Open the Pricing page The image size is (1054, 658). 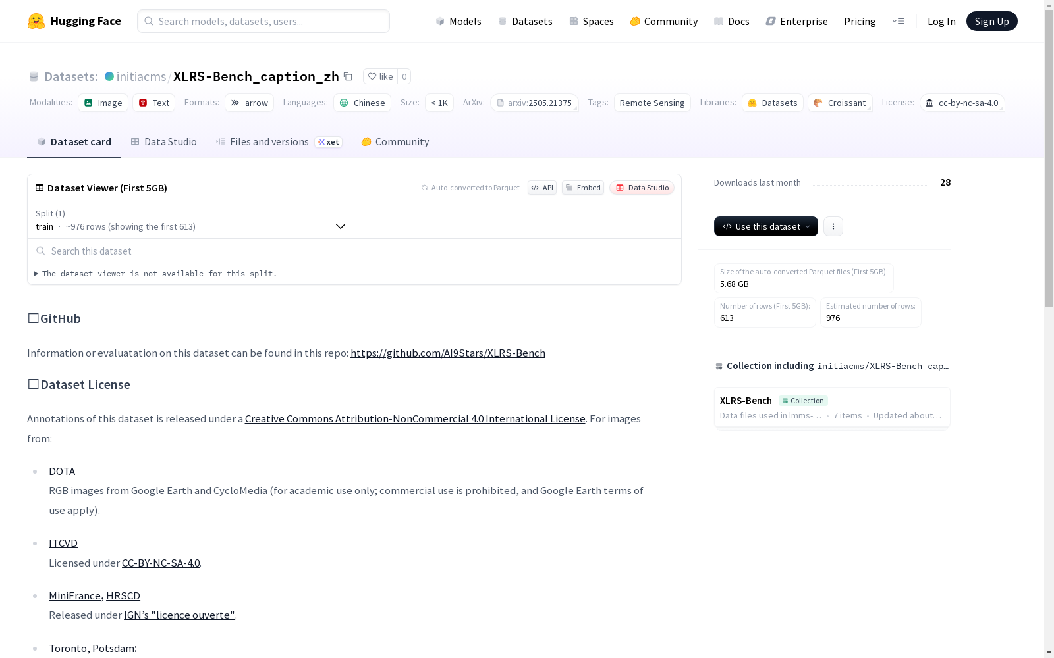[860, 21]
